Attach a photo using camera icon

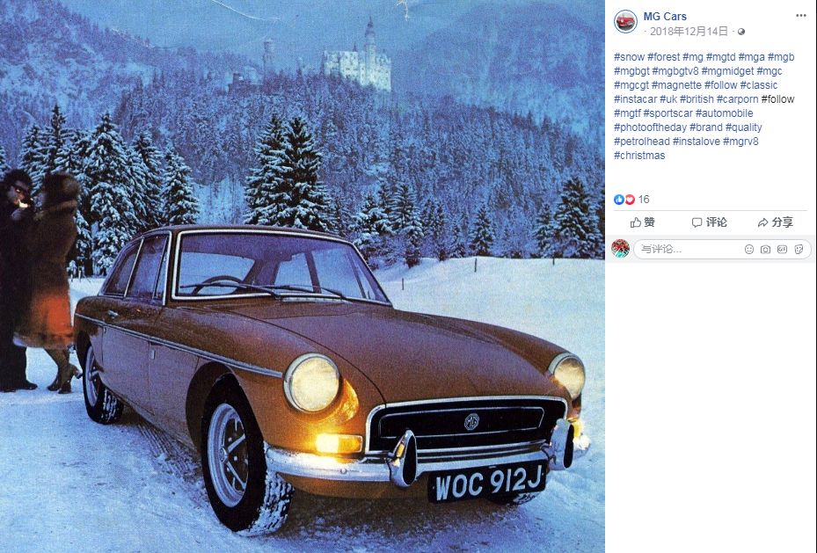pyautogui.click(x=765, y=250)
